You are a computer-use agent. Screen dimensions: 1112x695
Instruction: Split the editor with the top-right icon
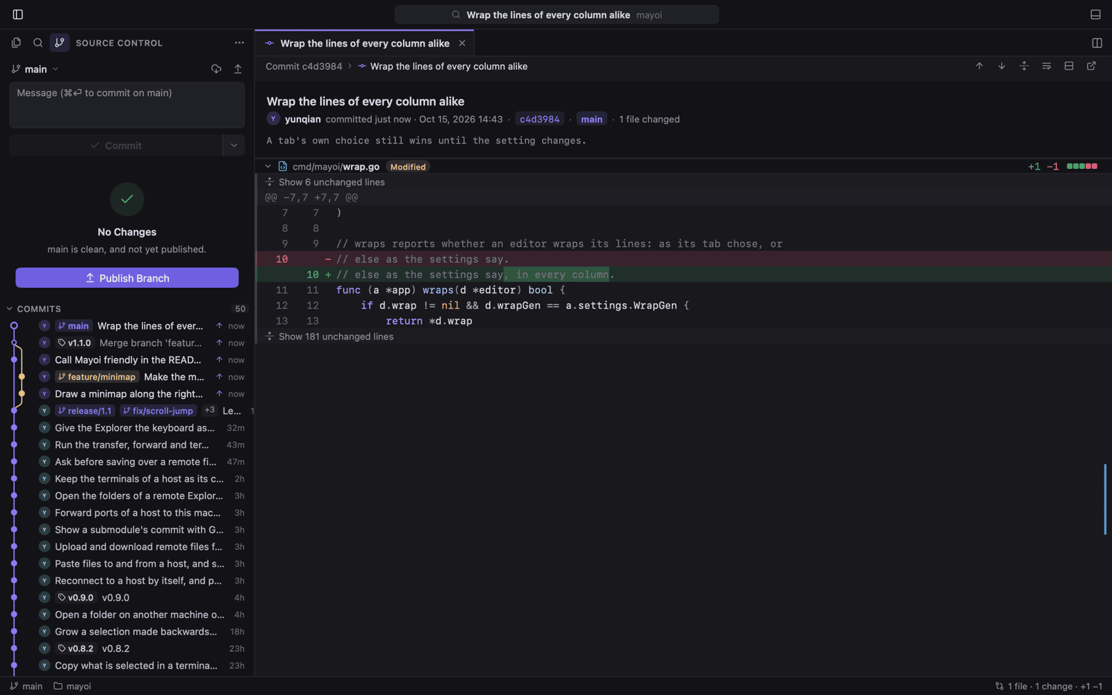(1097, 43)
